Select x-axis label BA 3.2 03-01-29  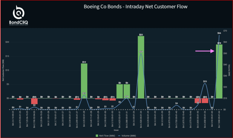click(x=98, y=118)
